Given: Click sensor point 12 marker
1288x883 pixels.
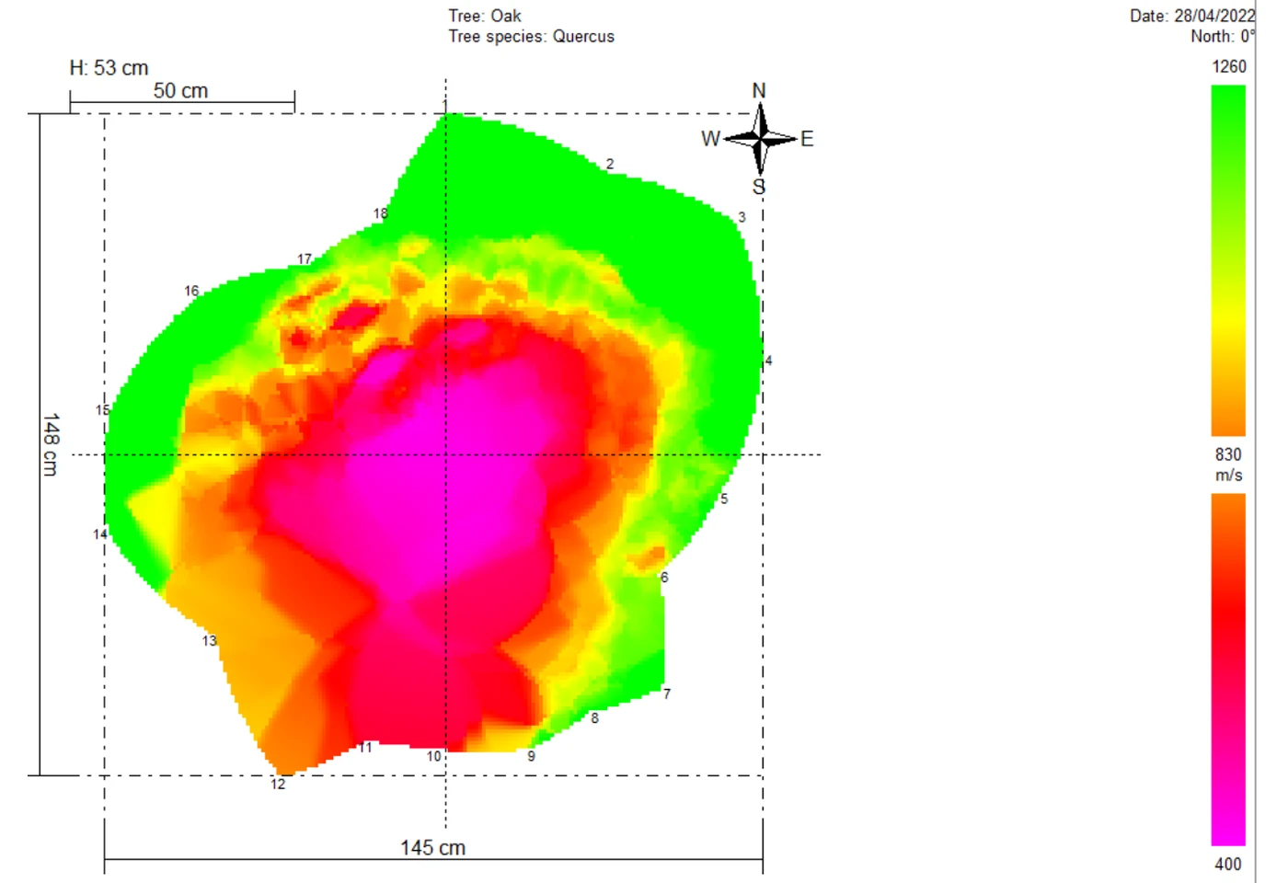Looking at the screenshot, I should (278, 785).
